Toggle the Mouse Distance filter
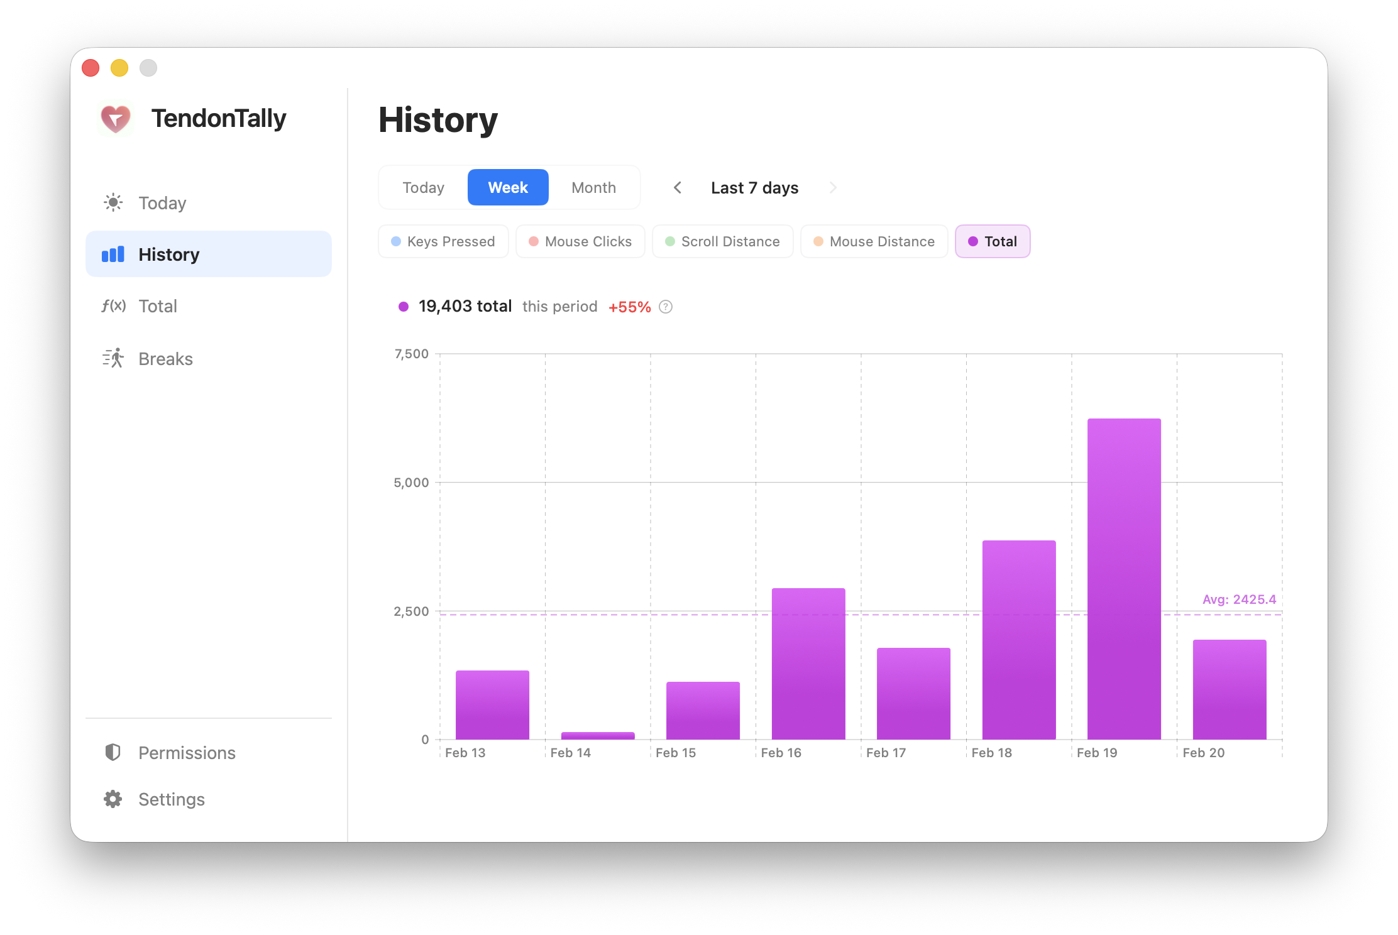Image resolution: width=1398 pixels, height=935 pixels. point(874,241)
